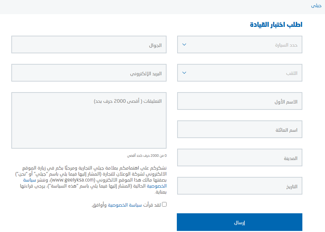Click the التاريخ date field

240,186
